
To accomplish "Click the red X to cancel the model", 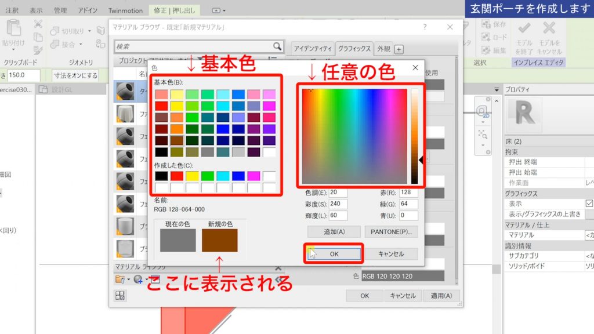I will tap(550, 28).
